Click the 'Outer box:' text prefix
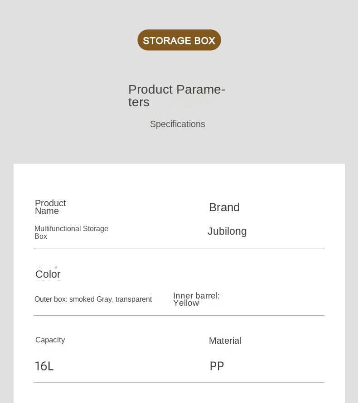The width and height of the screenshot is (358, 403). 51,299
